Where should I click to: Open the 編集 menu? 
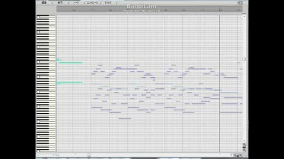44,3
